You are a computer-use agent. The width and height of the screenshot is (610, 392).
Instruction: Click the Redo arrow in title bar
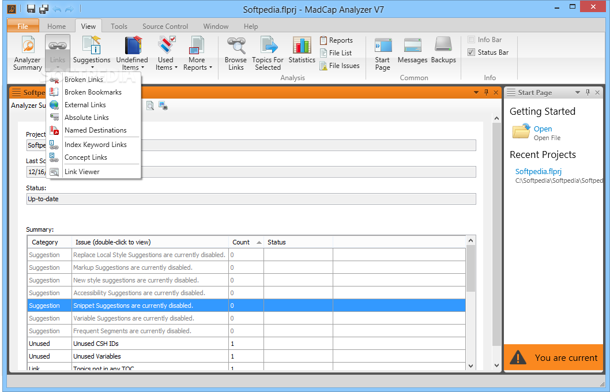tap(69, 9)
